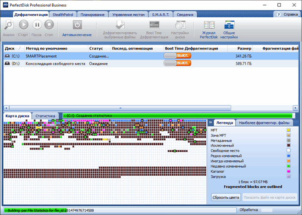Click the Зона MFT color swatch
Image resolution: width=302 pixels, height=215 pixels.
[289, 135]
